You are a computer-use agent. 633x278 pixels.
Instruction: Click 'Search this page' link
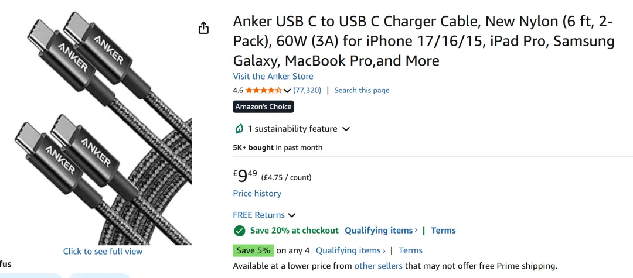point(362,90)
